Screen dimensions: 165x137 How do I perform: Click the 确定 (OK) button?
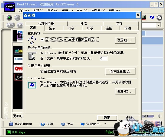(107, 117)
